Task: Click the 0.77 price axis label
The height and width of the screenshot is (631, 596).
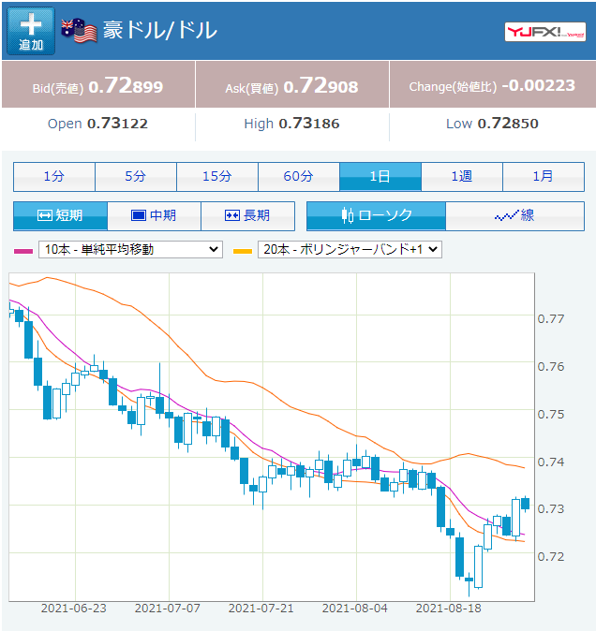Action: (x=551, y=319)
